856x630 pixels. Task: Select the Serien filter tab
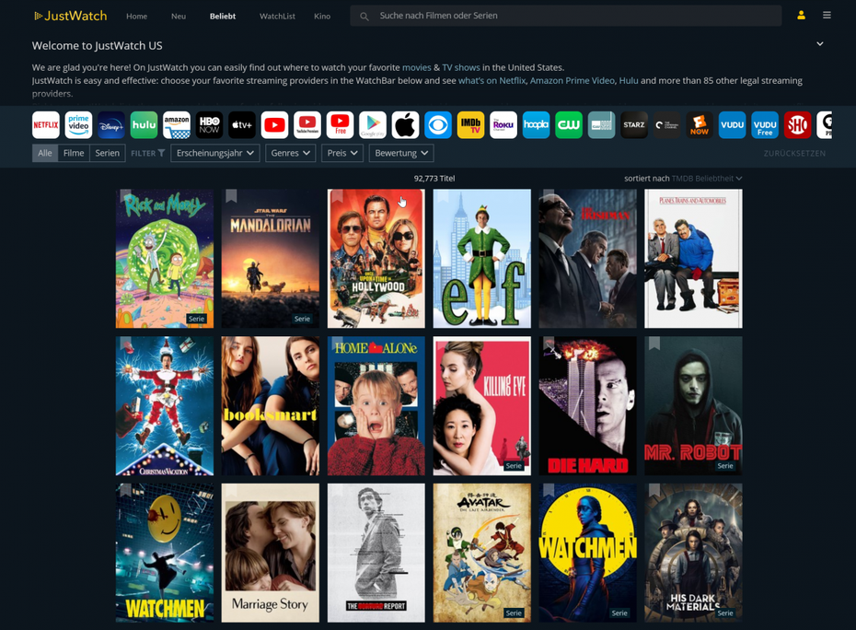108,153
